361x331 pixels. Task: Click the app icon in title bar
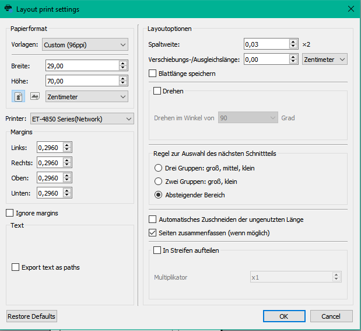pyautogui.click(x=8, y=9)
